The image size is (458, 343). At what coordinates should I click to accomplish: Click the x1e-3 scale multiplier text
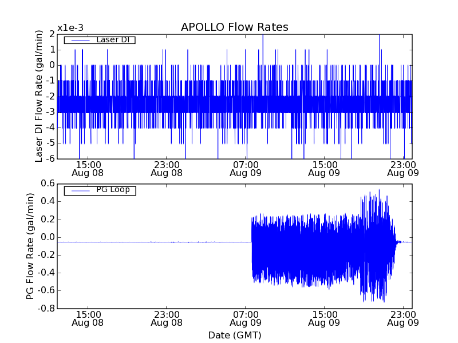tap(70, 28)
